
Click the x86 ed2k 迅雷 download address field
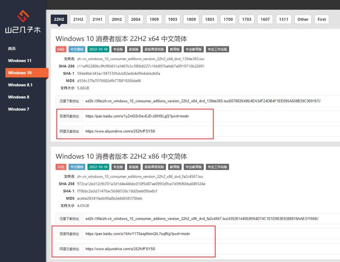coord(212,219)
